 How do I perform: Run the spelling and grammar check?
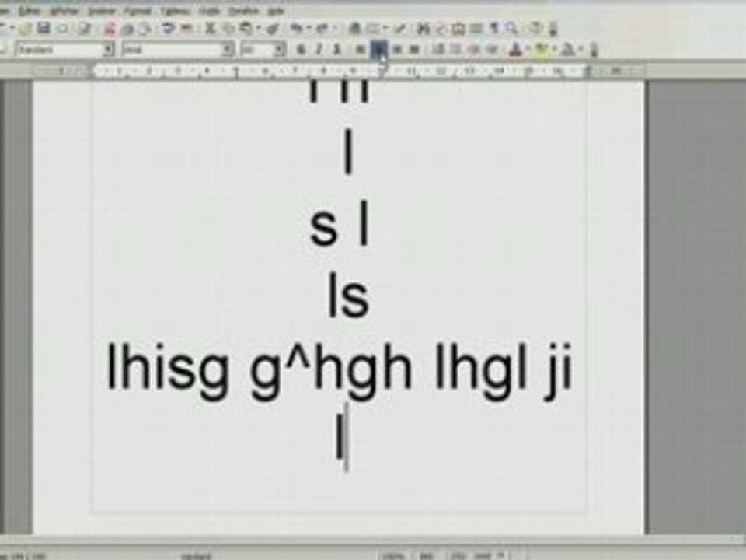coord(168,29)
